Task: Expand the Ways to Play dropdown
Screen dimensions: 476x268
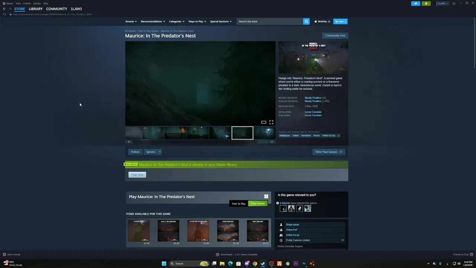Action: click(x=197, y=21)
